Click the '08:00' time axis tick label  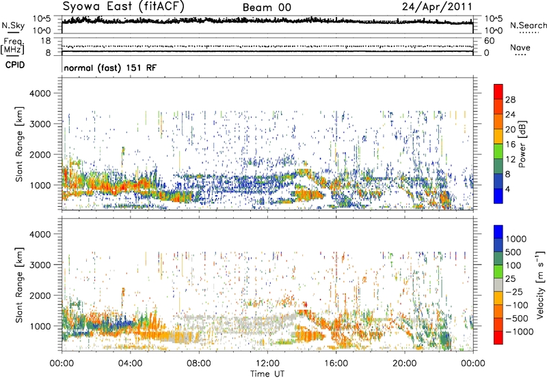point(199,364)
